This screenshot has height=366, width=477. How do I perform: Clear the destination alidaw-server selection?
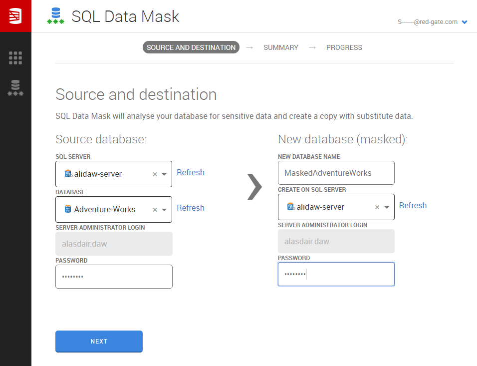[377, 207]
